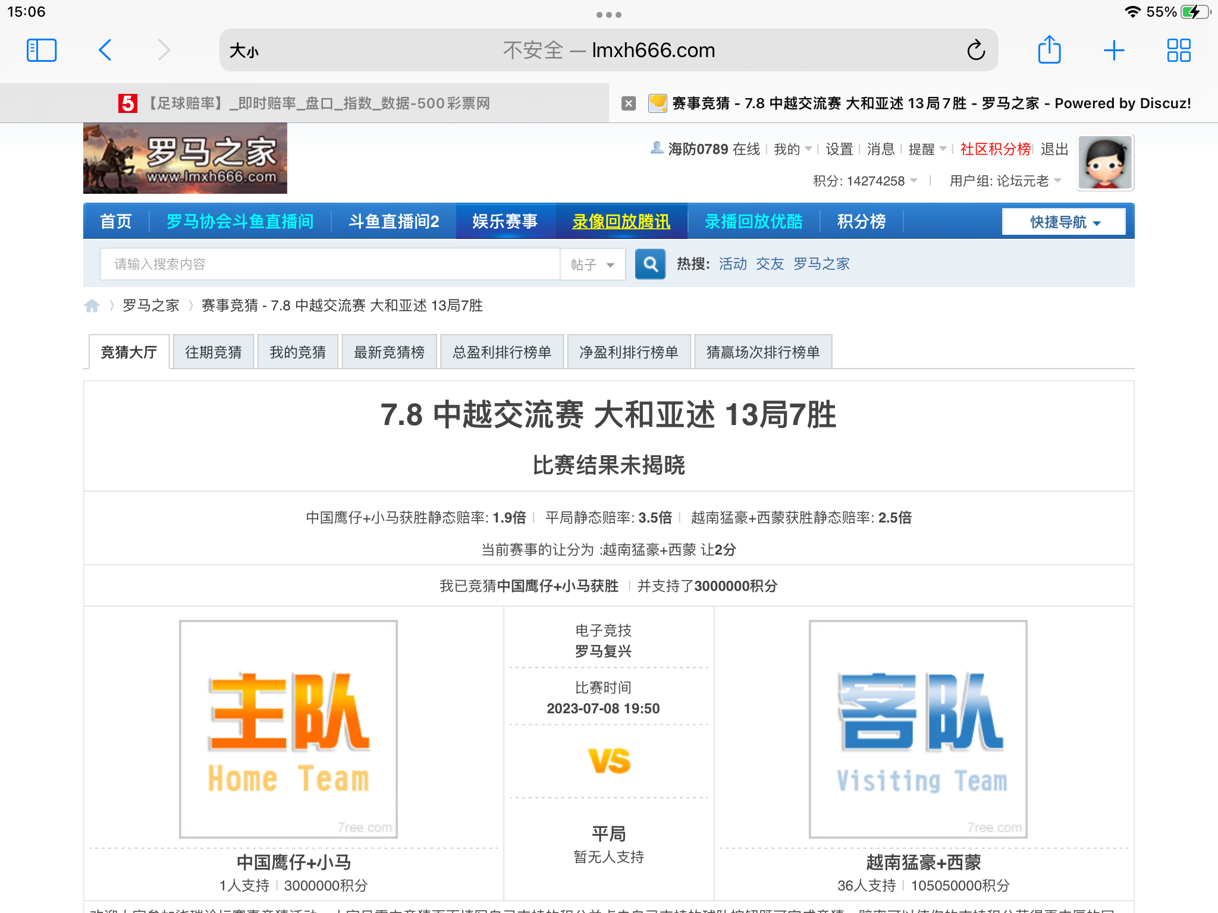The width and height of the screenshot is (1218, 913).
Task: Select 积分榜 in the navigation bar
Action: pyautogui.click(x=861, y=221)
